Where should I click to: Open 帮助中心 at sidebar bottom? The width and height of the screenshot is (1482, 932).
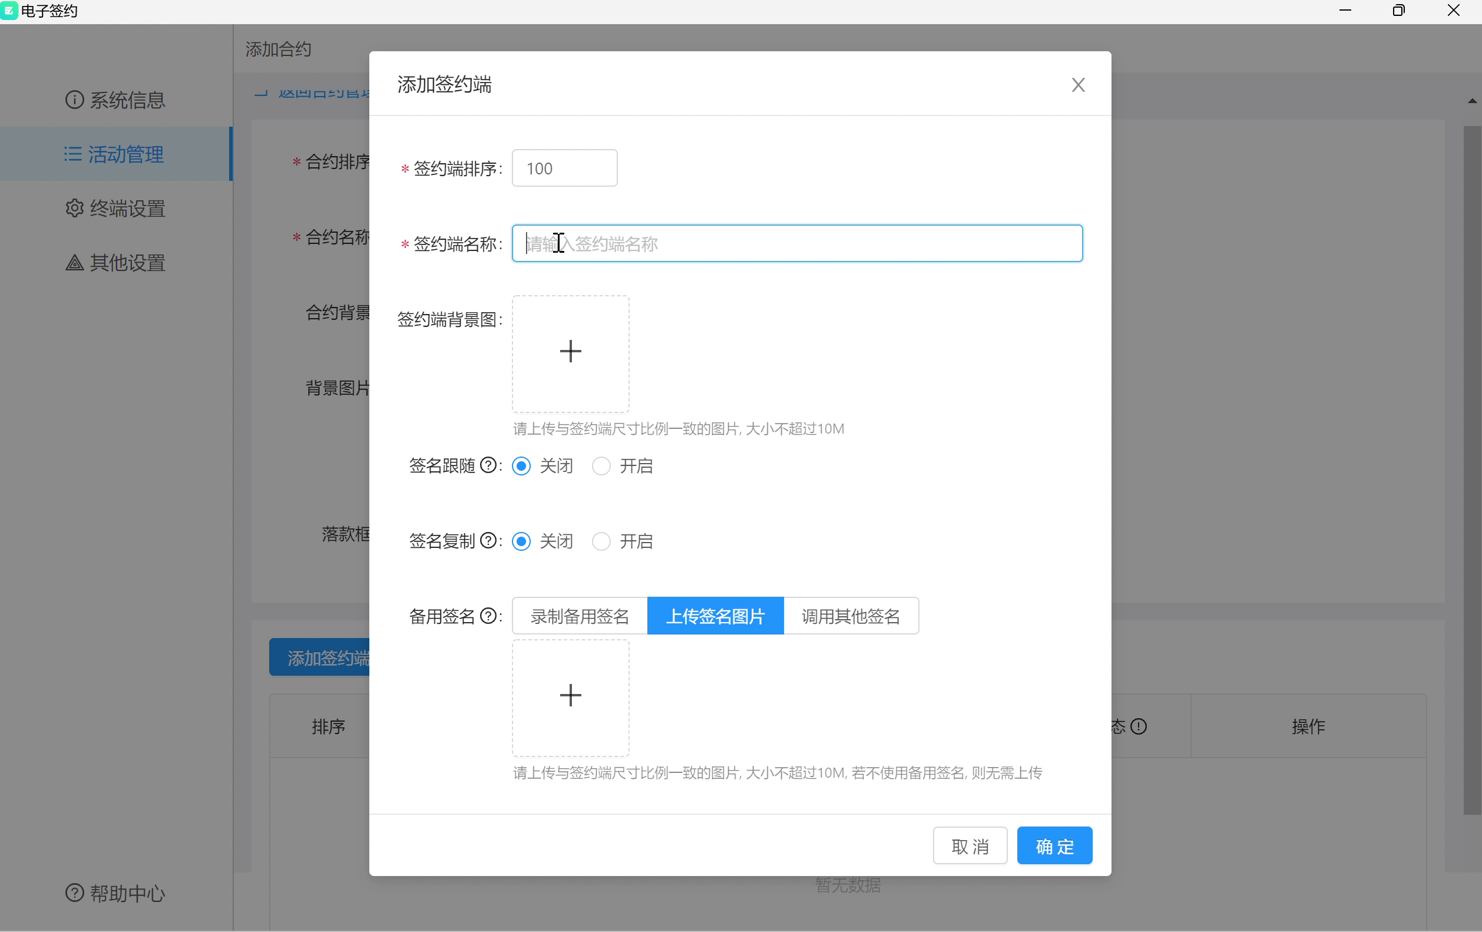(115, 893)
